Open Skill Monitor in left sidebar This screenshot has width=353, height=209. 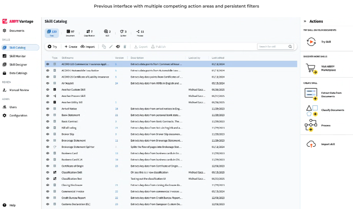(x=17, y=56)
